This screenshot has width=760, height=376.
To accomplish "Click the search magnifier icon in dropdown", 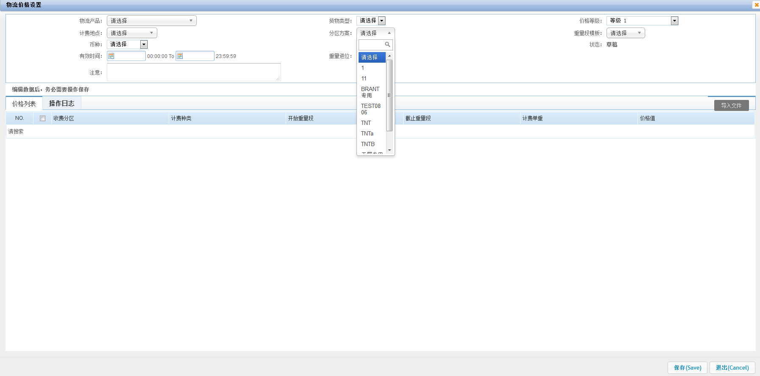I will tap(387, 44).
